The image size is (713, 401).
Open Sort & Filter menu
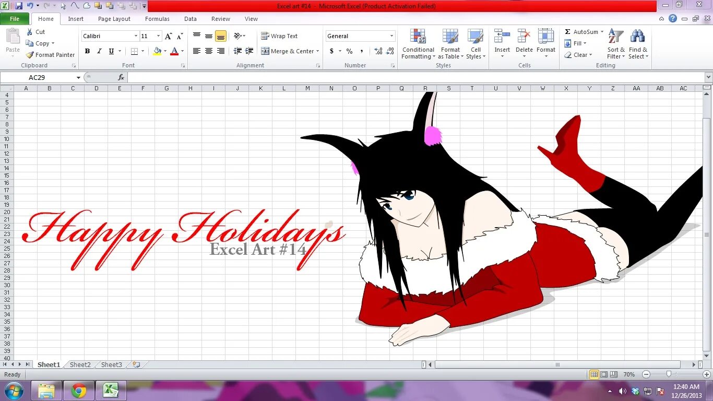pos(616,44)
